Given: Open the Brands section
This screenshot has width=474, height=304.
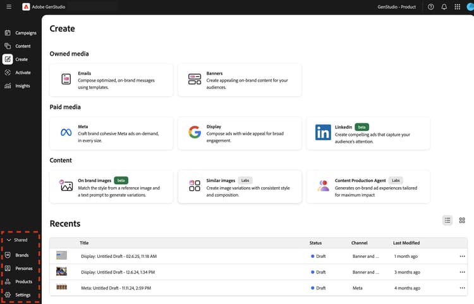Looking at the screenshot, I should [21, 255].
